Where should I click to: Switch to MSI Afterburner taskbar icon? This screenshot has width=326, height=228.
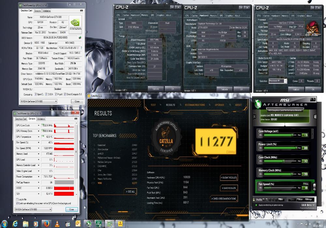(89, 224)
